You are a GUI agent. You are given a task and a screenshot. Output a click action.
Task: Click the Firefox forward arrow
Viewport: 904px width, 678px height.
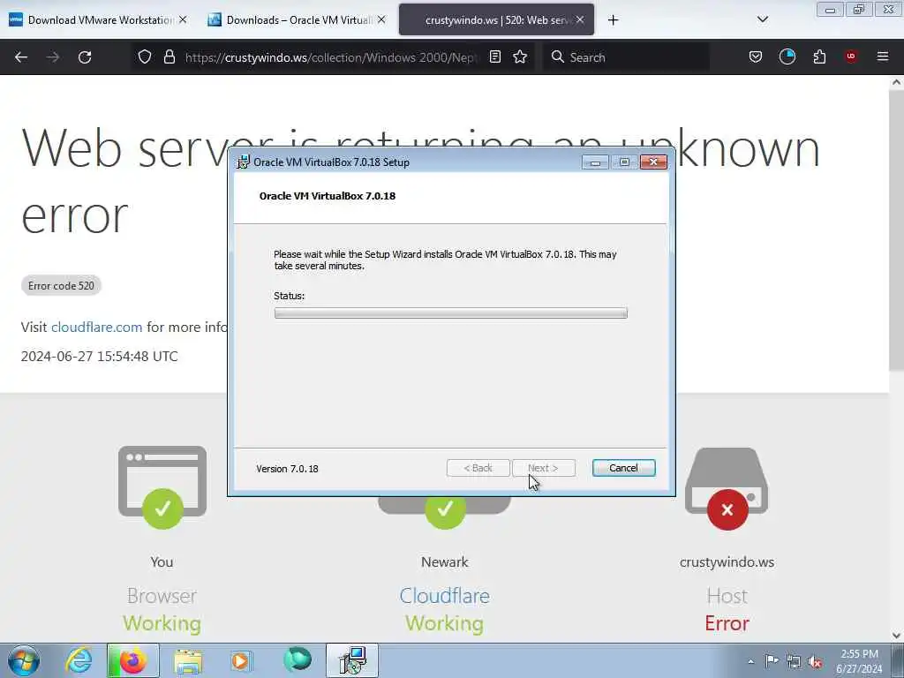tap(53, 57)
